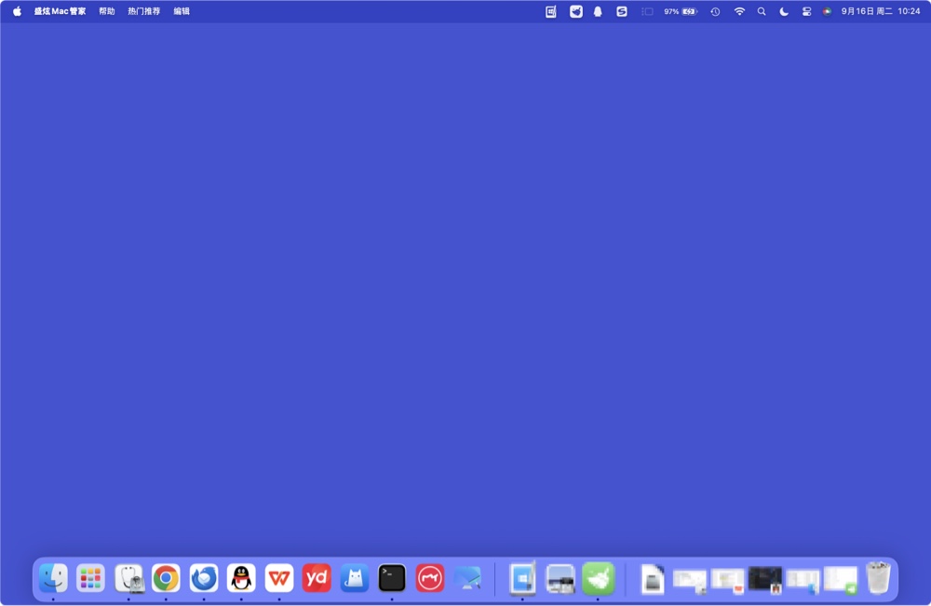Open Control Center in menu bar
This screenshot has height=606, width=931.
(806, 11)
